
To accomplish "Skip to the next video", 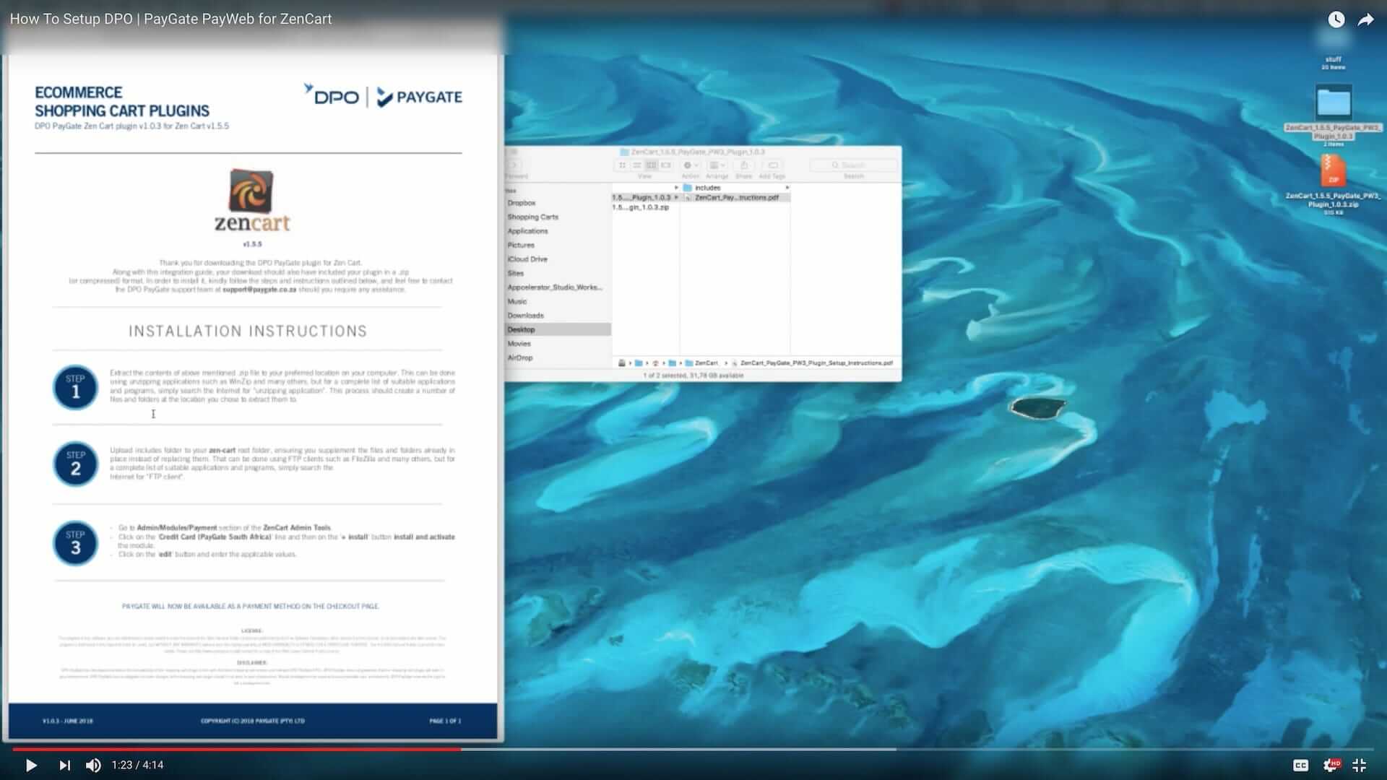I will 64,765.
